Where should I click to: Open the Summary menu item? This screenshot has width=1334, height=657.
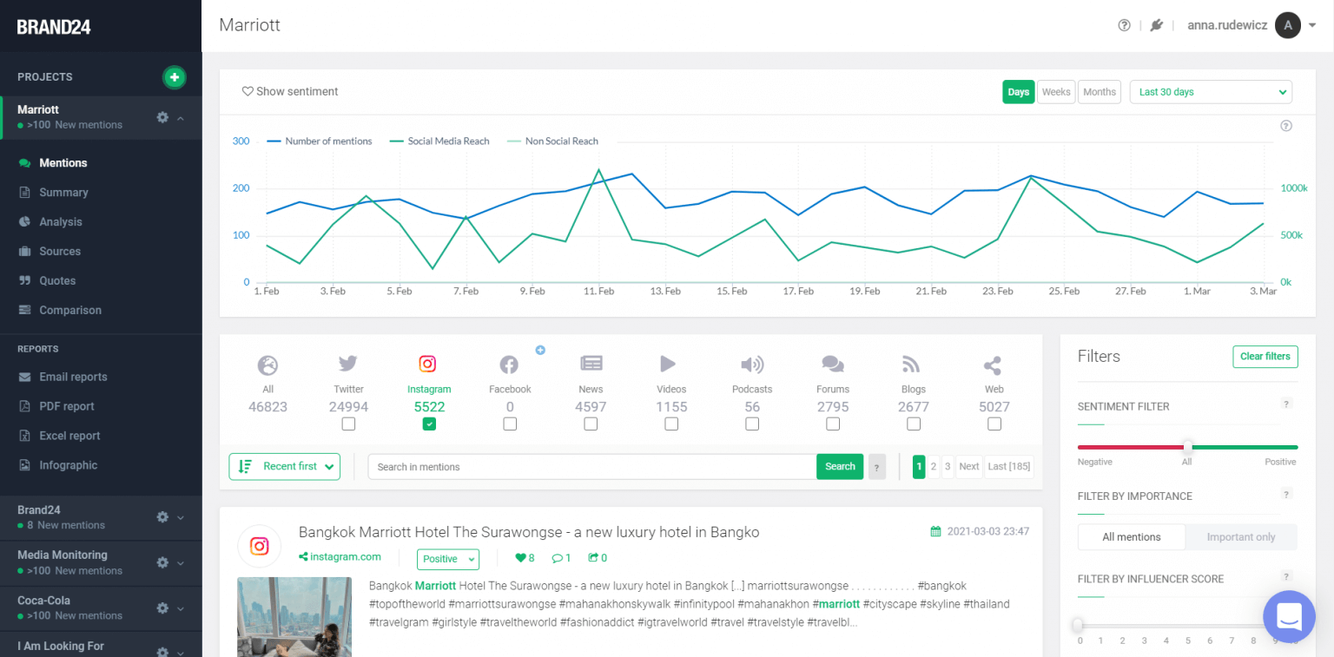point(63,193)
